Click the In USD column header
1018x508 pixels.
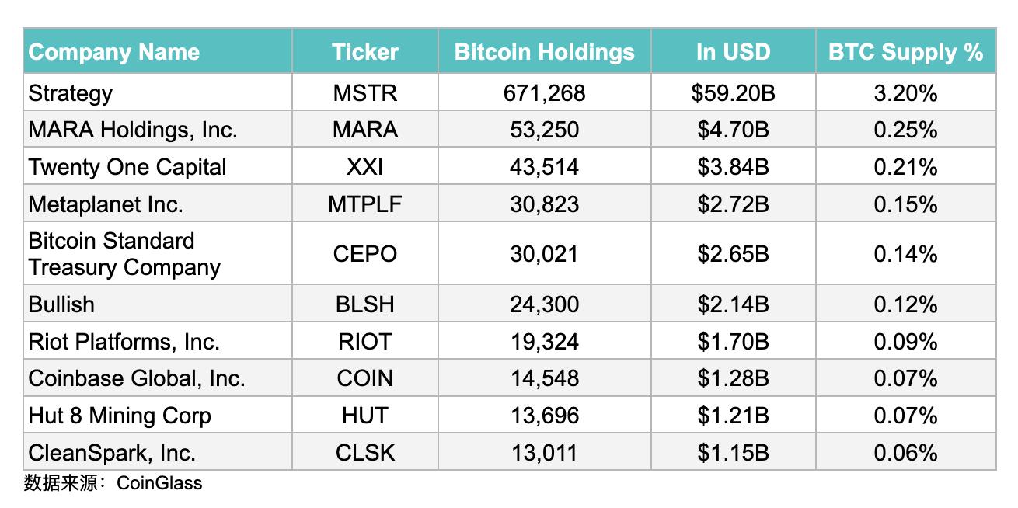(x=733, y=52)
